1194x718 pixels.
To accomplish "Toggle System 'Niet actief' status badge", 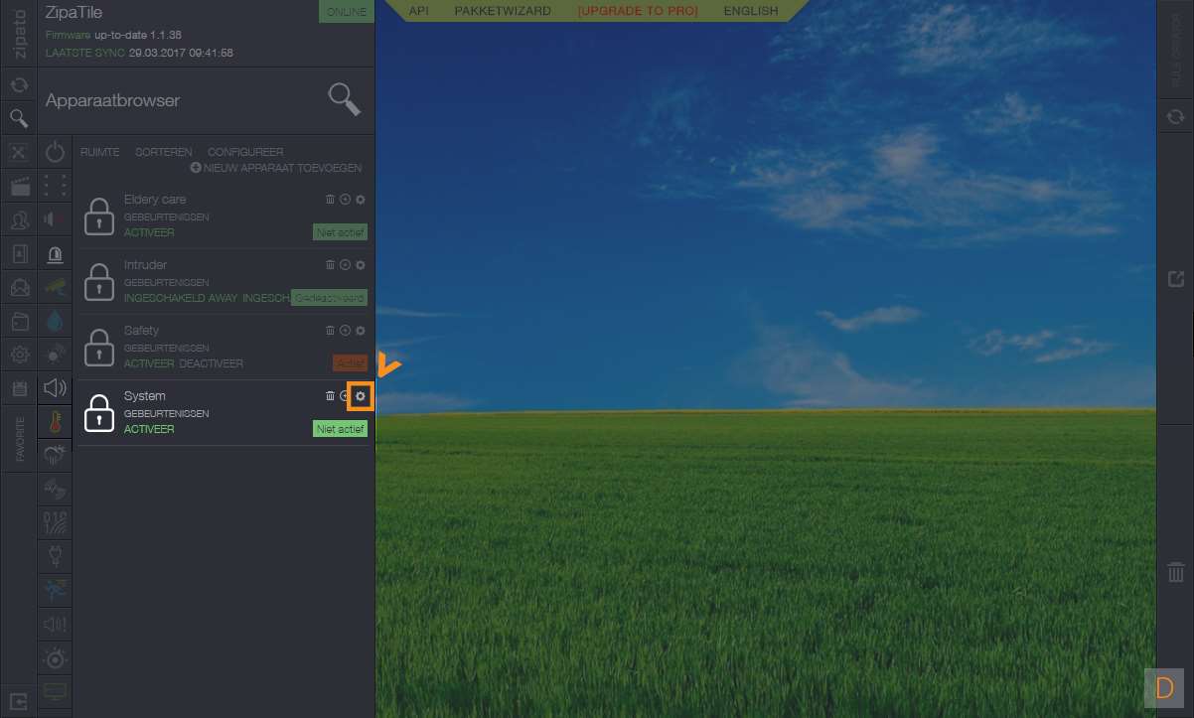I will pos(341,429).
